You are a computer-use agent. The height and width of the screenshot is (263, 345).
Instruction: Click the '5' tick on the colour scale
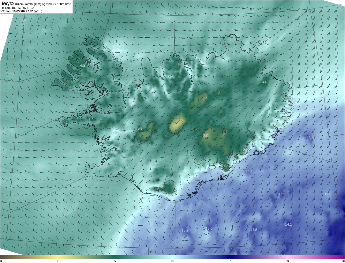point(115,261)
